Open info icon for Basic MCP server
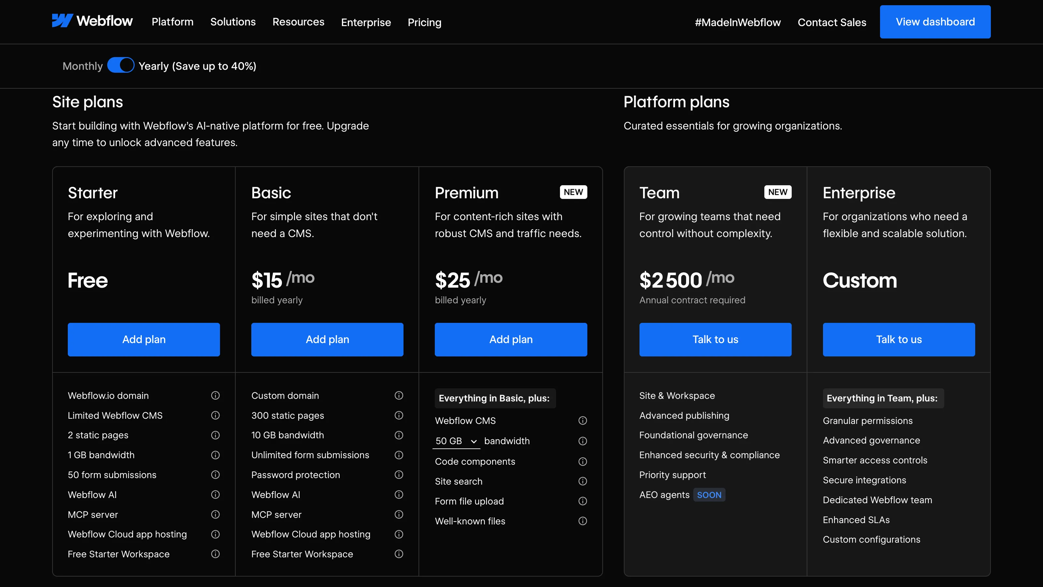 tap(399, 515)
